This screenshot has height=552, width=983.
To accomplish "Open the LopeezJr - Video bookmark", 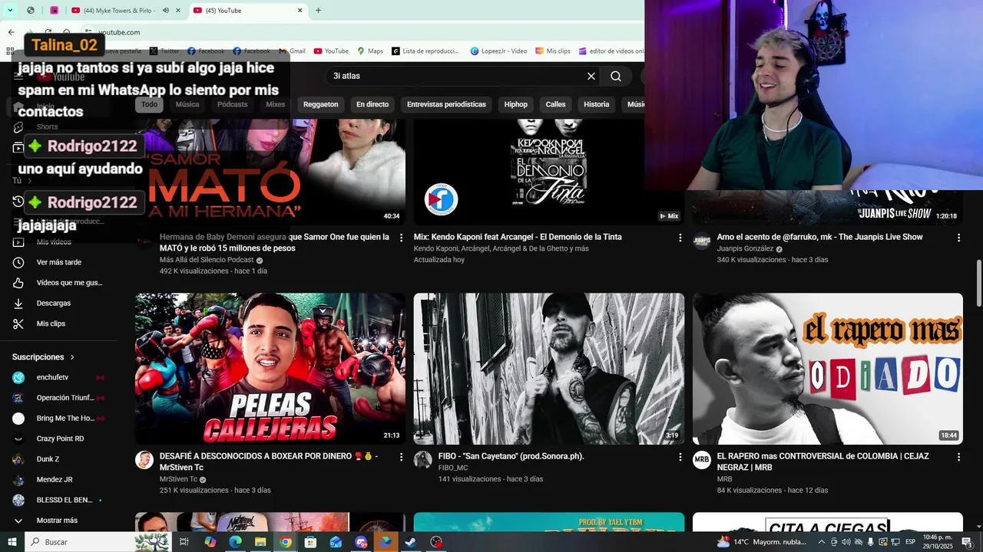I will [x=498, y=51].
